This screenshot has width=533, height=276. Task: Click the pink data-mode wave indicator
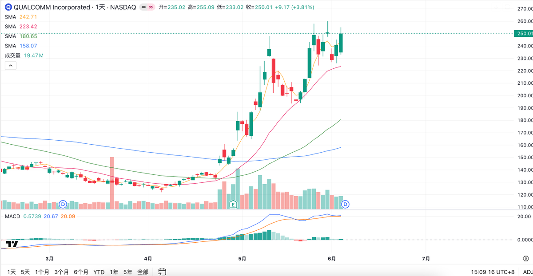click(151, 8)
